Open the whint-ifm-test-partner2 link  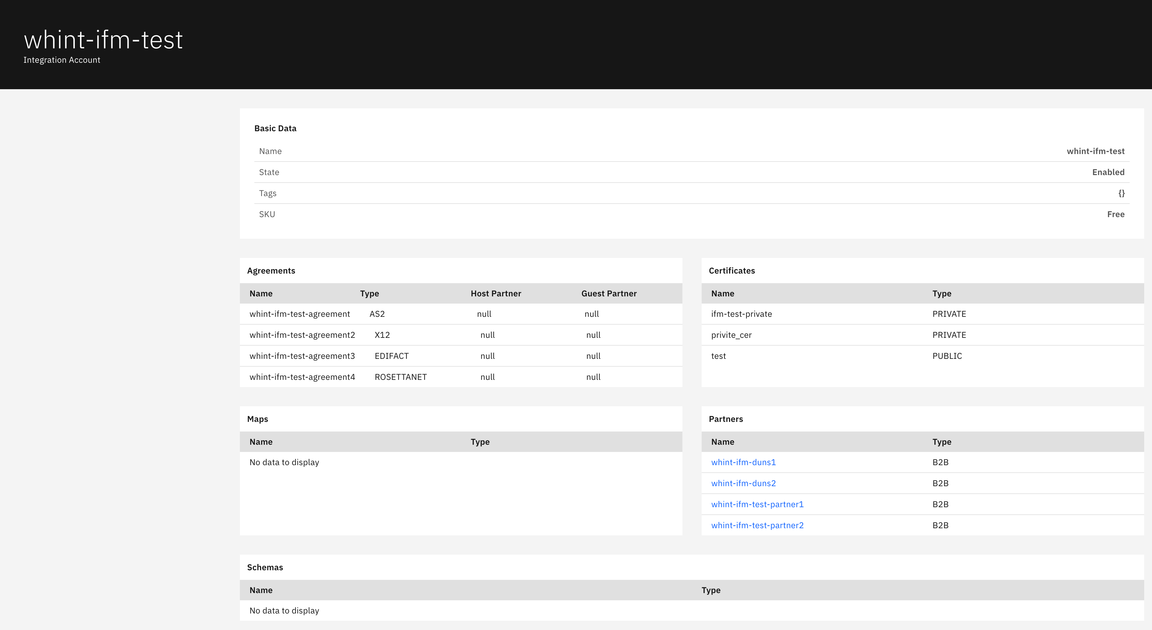click(757, 525)
